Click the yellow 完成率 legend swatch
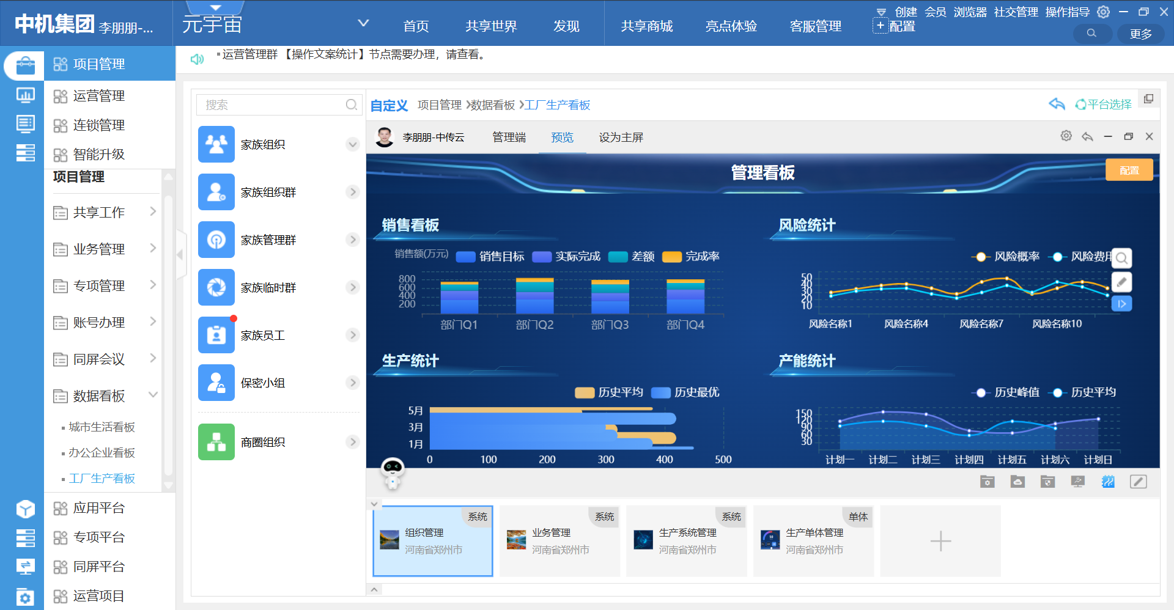1174x610 pixels. click(x=672, y=257)
